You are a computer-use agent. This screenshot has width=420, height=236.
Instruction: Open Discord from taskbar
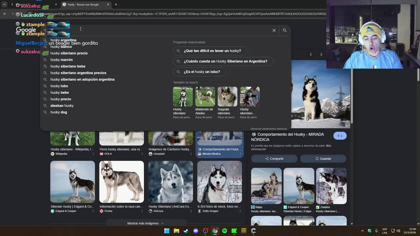point(196,231)
